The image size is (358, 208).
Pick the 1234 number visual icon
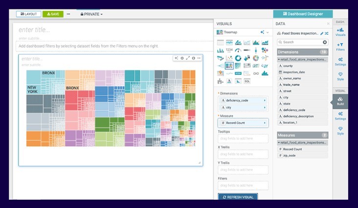point(229,50)
